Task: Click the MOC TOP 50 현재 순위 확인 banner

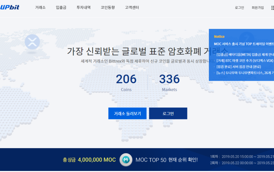Action: (x=166, y=160)
